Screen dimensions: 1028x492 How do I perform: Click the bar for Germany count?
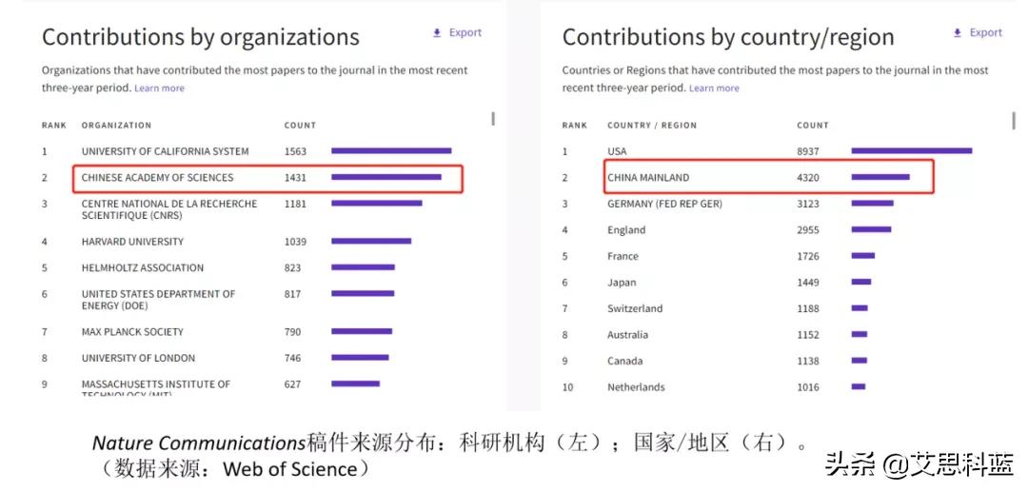[x=872, y=203]
